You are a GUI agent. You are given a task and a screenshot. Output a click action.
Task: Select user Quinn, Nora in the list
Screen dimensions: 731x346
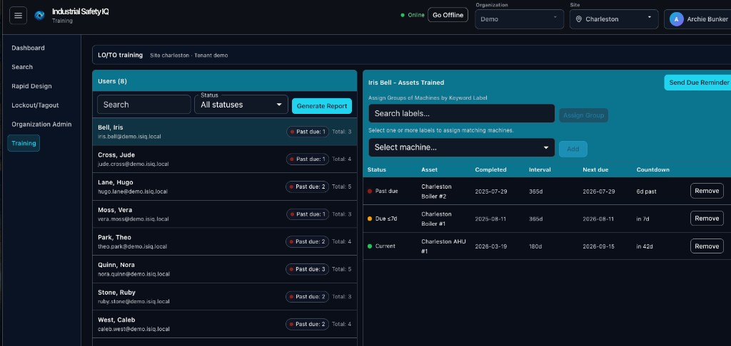pos(225,269)
